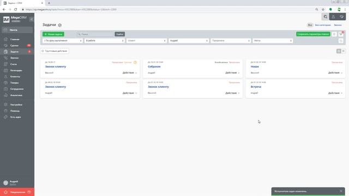Image resolution: width=349 pixels, height=196 pixels.
Task: Switch to card grid view
Action: (339, 51)
